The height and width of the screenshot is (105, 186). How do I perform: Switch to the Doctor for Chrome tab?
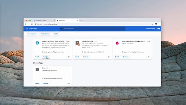(x=44, y=21)
